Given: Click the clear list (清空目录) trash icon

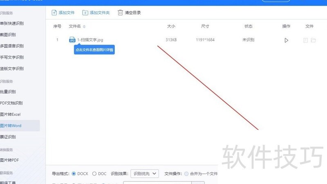Looking at the screenshot, I should coord(120,13).
